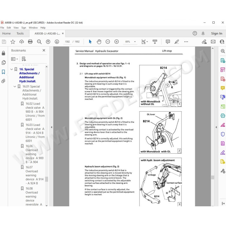Open the Help question mark

point(195,34)
